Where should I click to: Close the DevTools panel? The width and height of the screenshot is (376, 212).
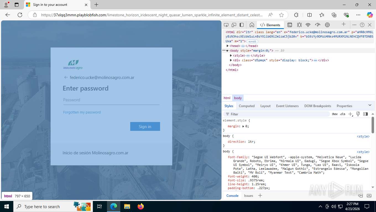coord(370,25)
